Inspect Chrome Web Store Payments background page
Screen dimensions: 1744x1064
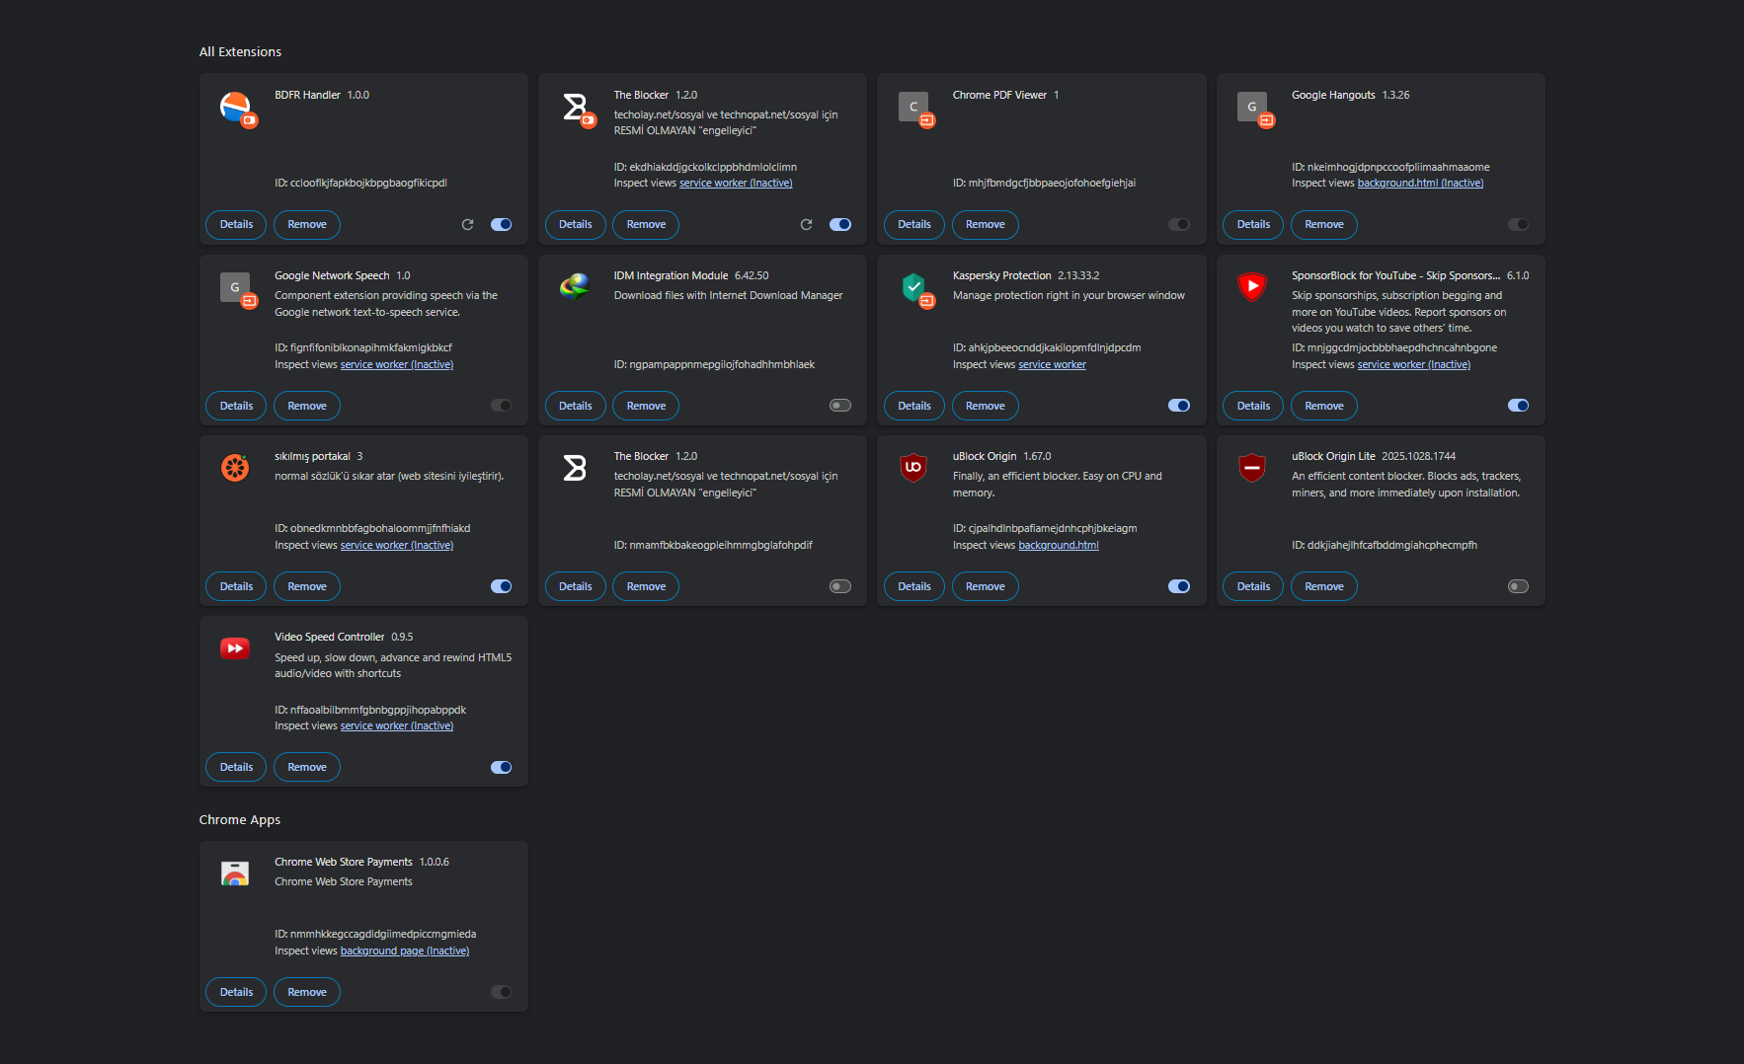(405, 951)
